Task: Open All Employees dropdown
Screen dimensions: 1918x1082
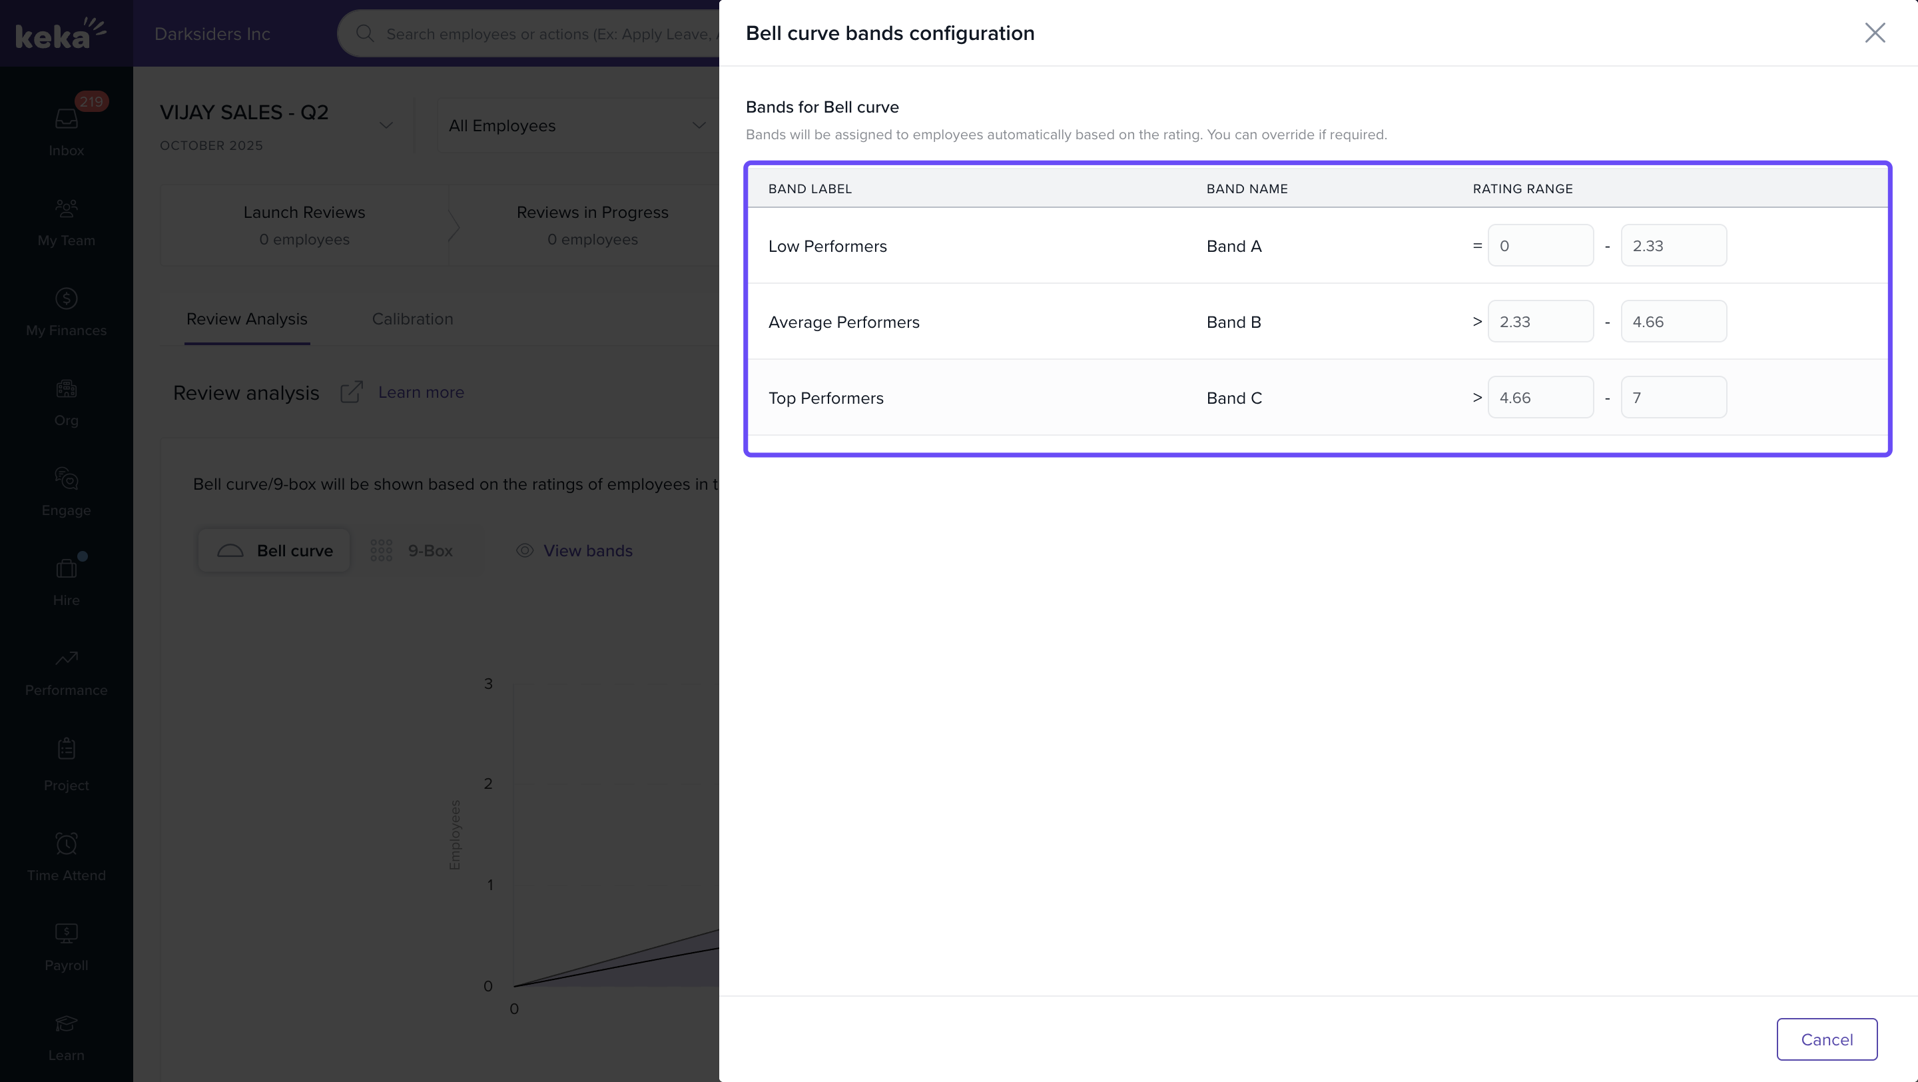Action: [577, 126]
